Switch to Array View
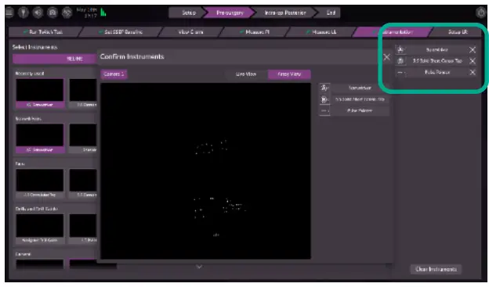Image resolution: width=489 pixels, height=287 pixels. 289,74
